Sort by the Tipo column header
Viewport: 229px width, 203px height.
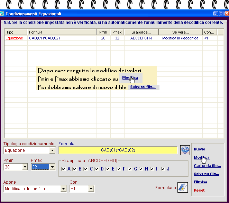pyautogui.click(x=16, y=32)
